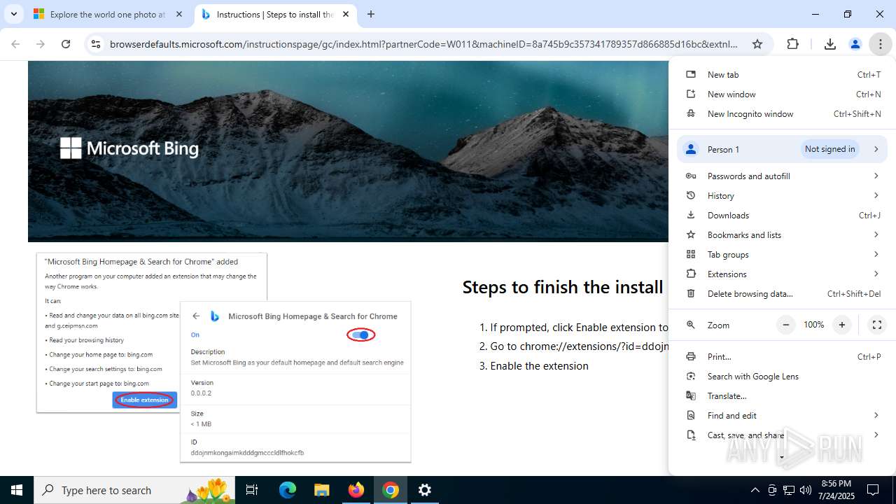Close the Chrome three-dot menu button
896x504 pixels.
[x=881, y=44]
